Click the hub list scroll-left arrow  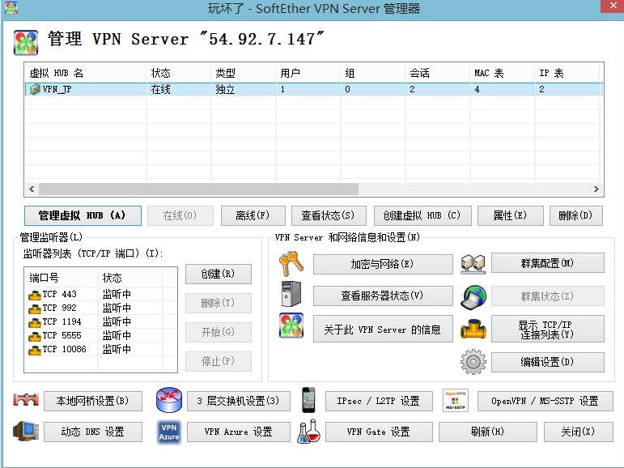pos(32,189)
